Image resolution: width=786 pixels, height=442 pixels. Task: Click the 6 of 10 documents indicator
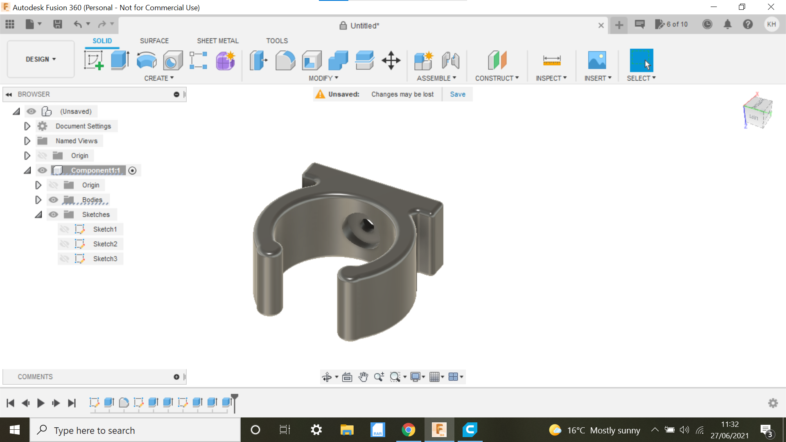click(x=671, y=25)
